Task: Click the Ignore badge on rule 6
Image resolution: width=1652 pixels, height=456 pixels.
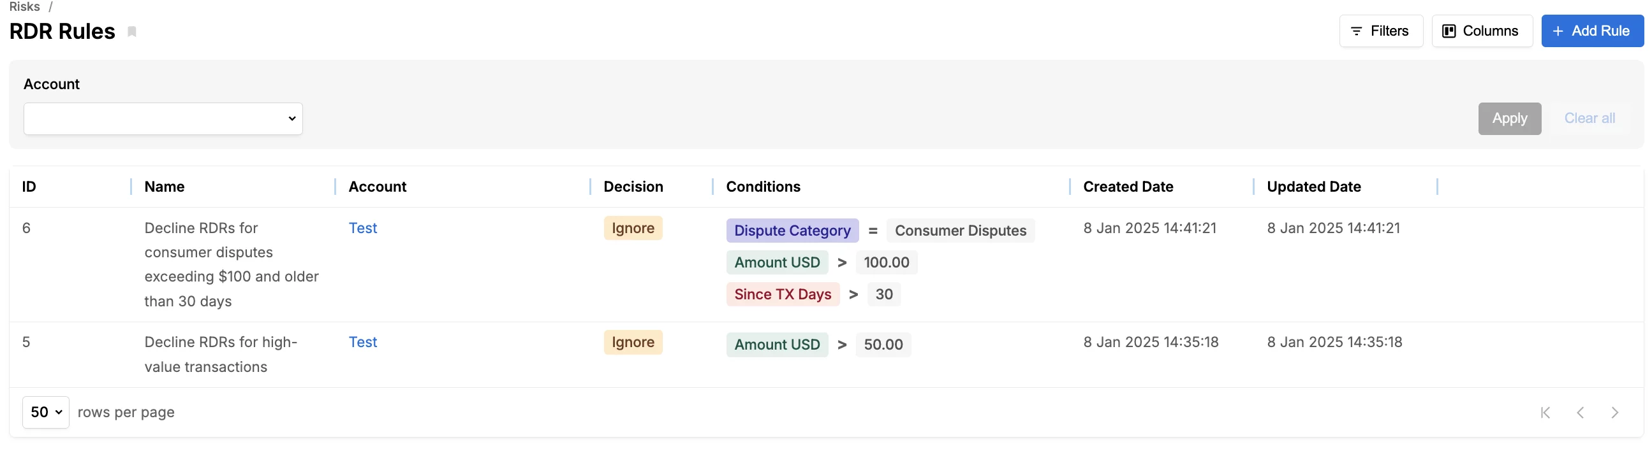Action: click(x=633, y=228)
